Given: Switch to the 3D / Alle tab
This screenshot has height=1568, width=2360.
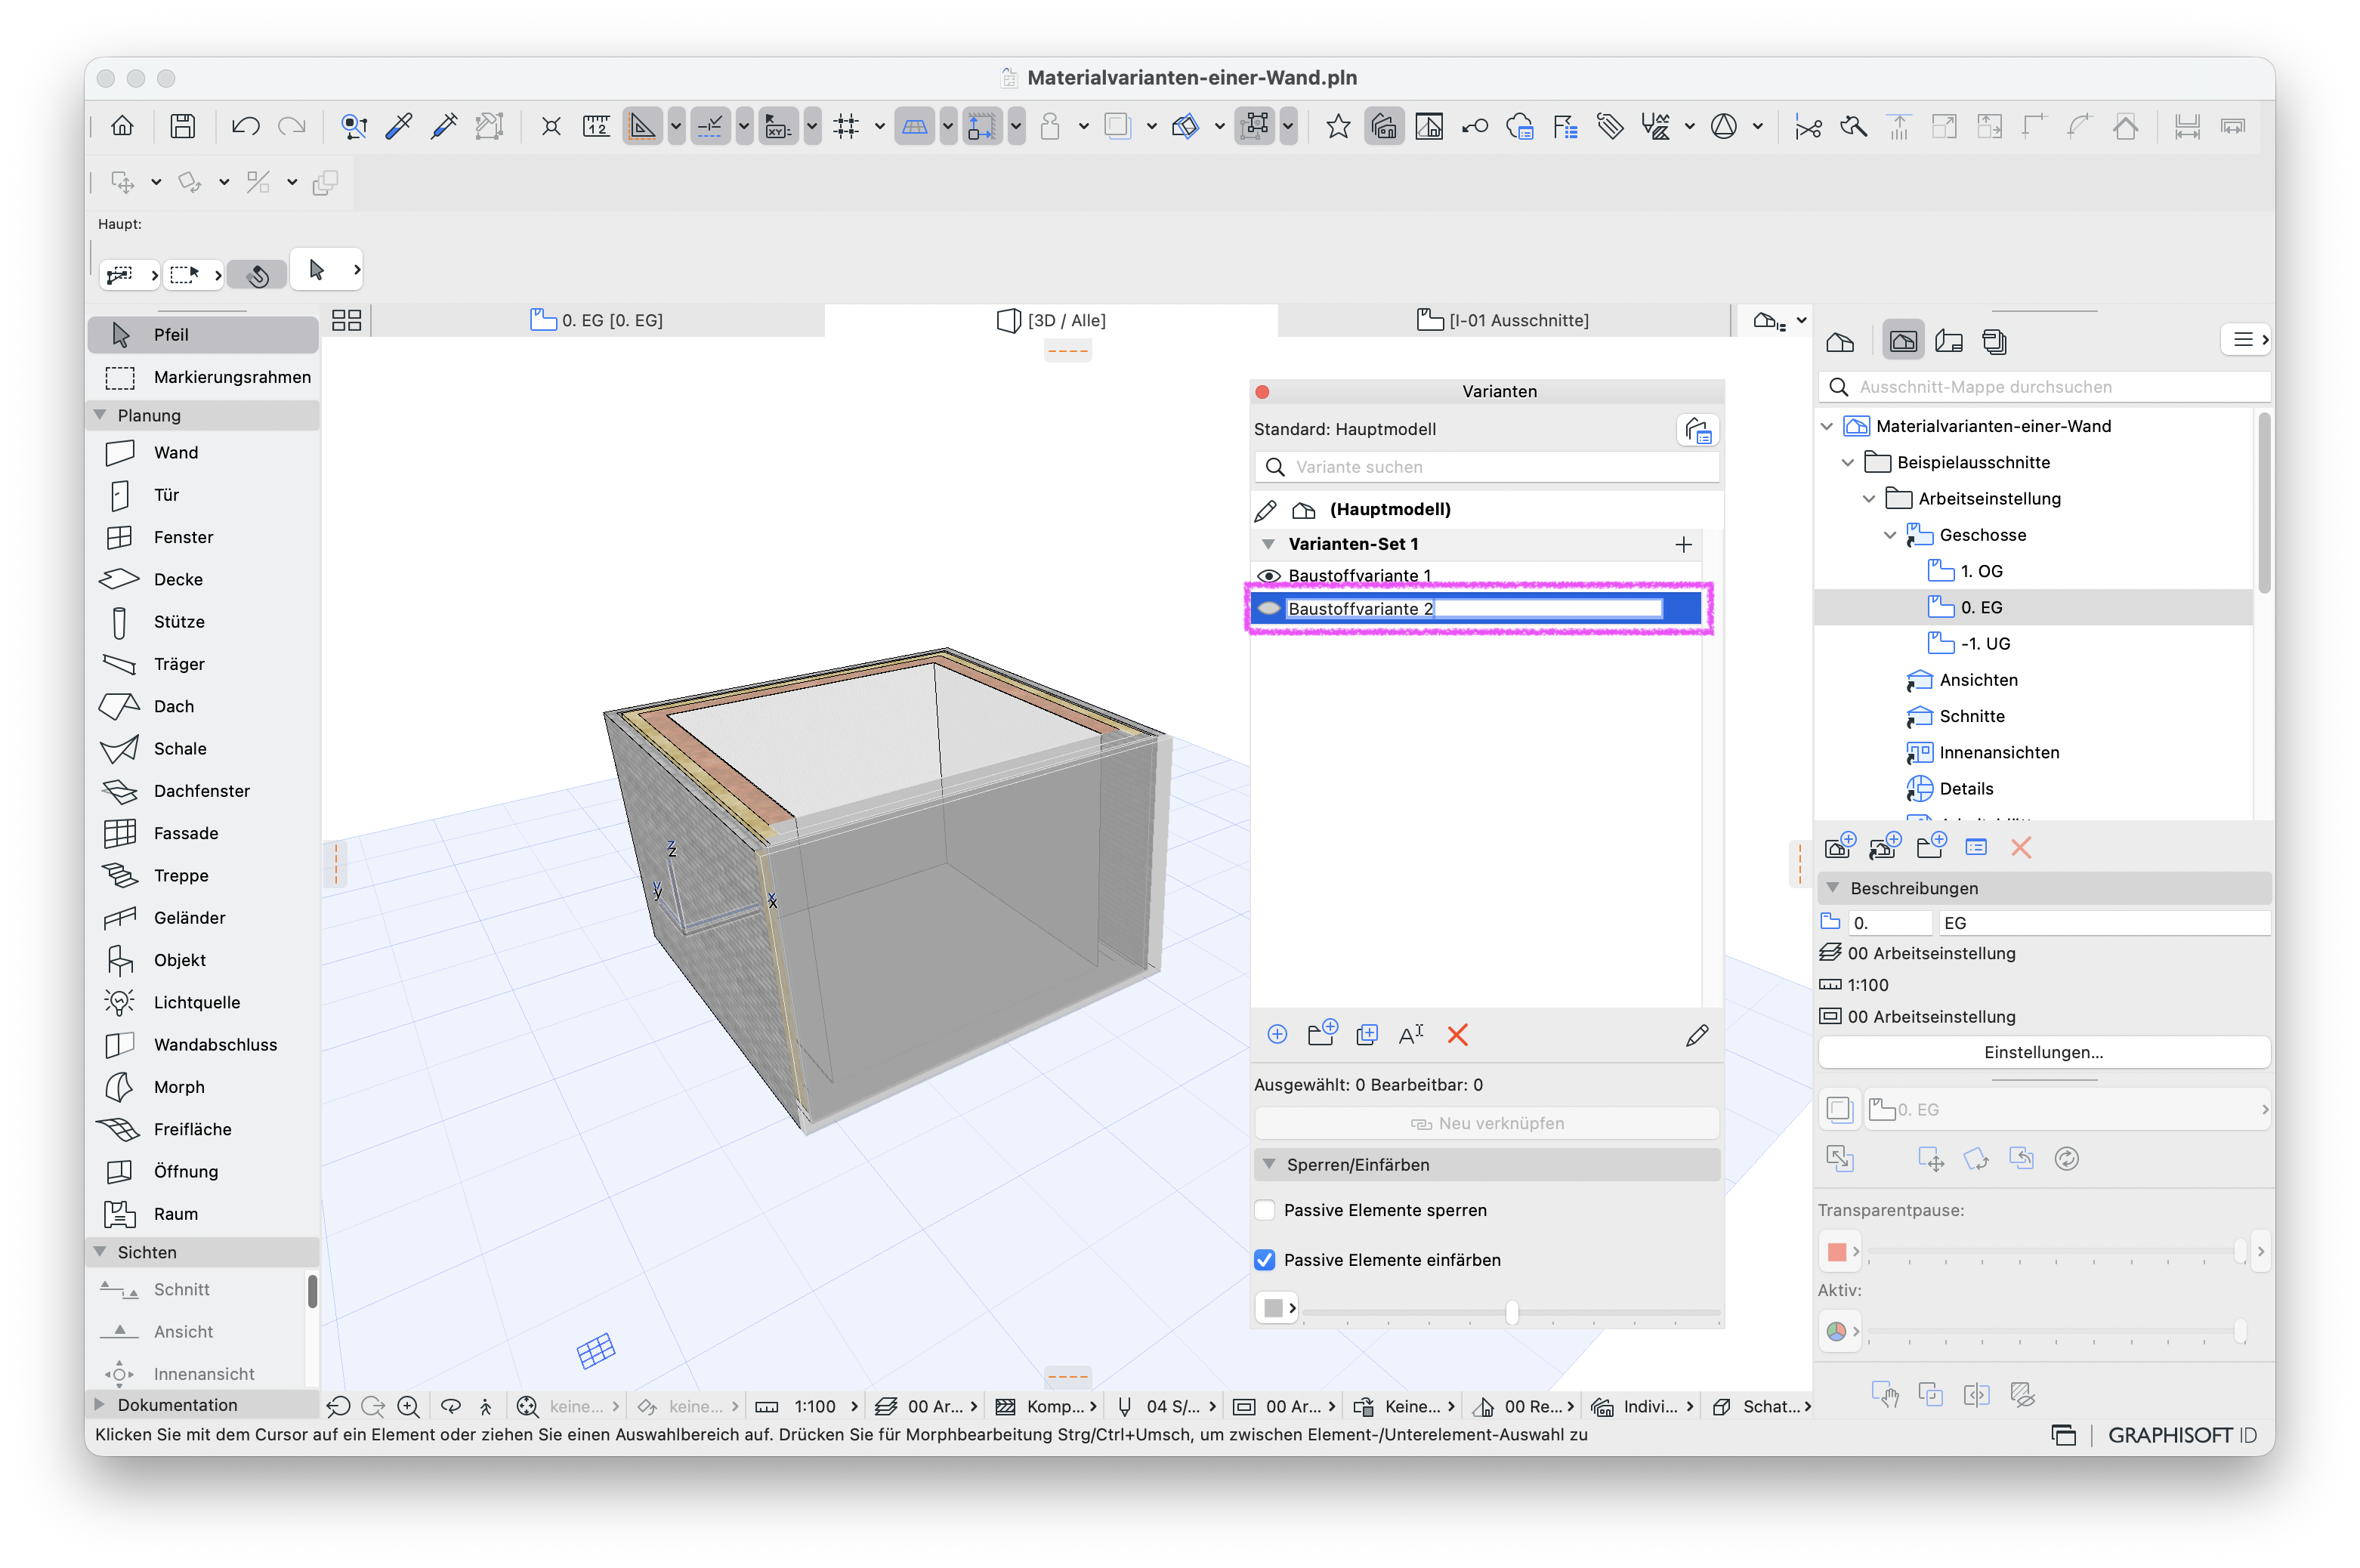Looking at the screenshot, I should (x=1051, y=320).
